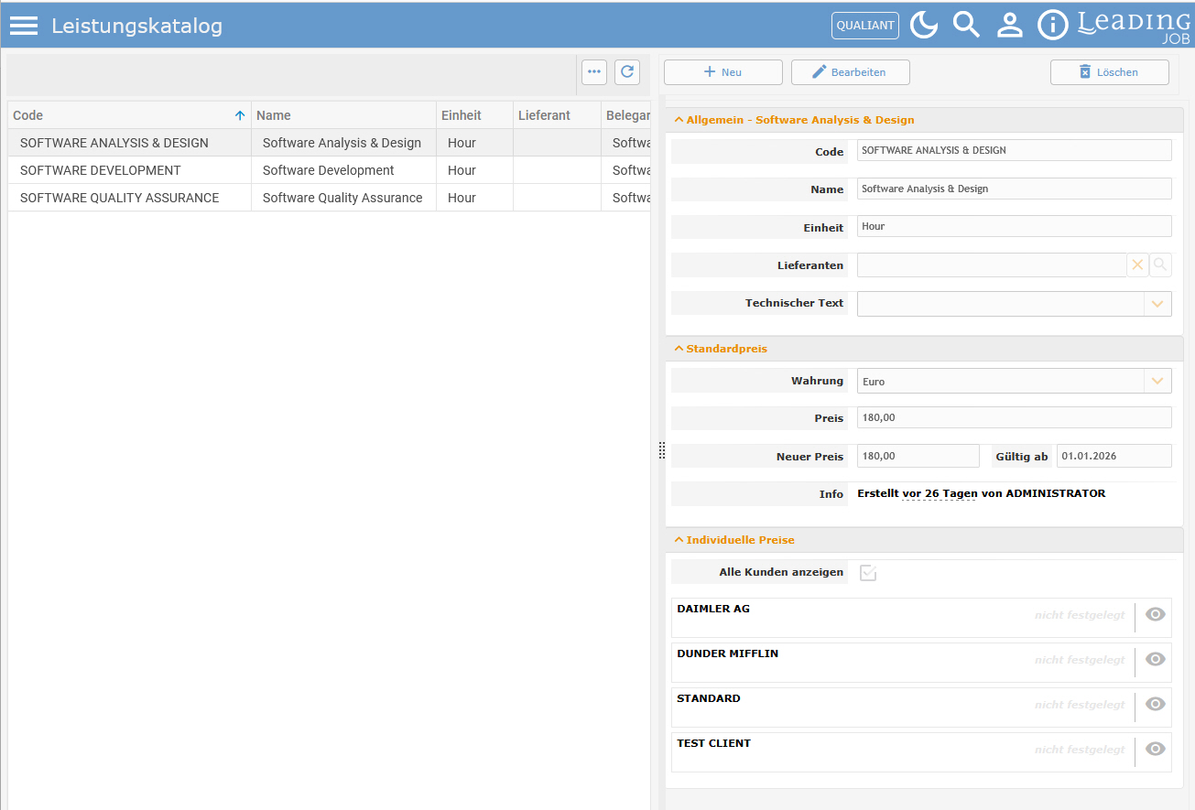Open the search magnifier in header

(966, 26)
